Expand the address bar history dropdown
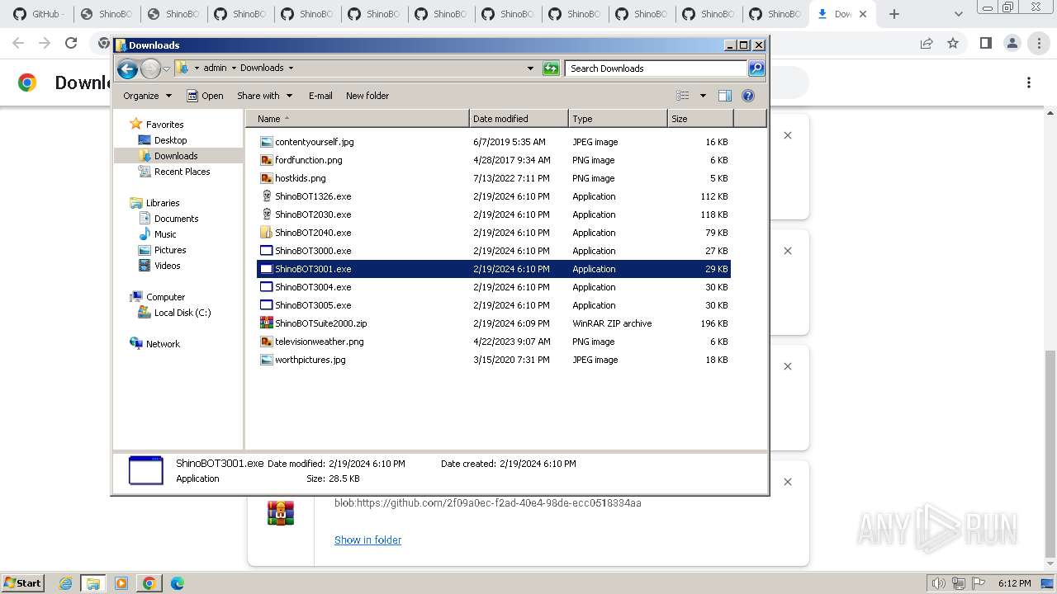 (x=530, y=68)
